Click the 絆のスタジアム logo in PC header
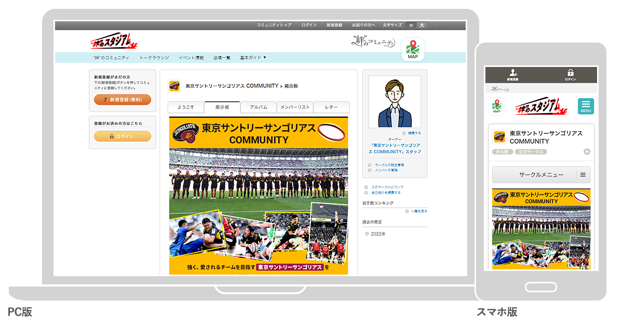Image resolution: width=623 pixels, height=327 pixels. click(x=113, y=41)
